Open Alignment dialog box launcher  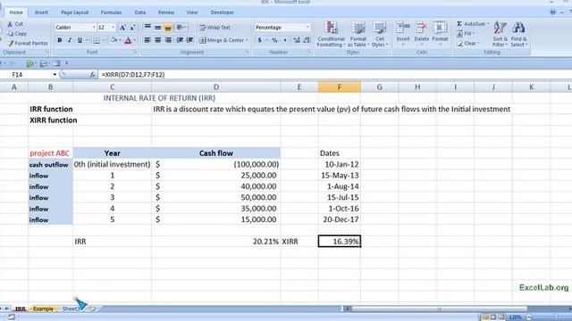[248, 53]
